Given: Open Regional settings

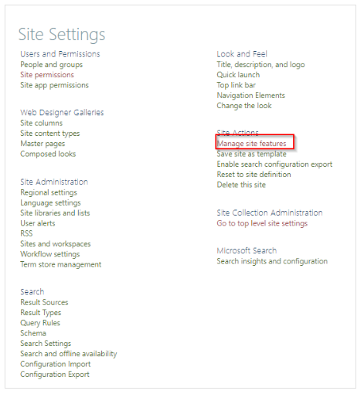Looking at the screenshot, I should (49, 192).
